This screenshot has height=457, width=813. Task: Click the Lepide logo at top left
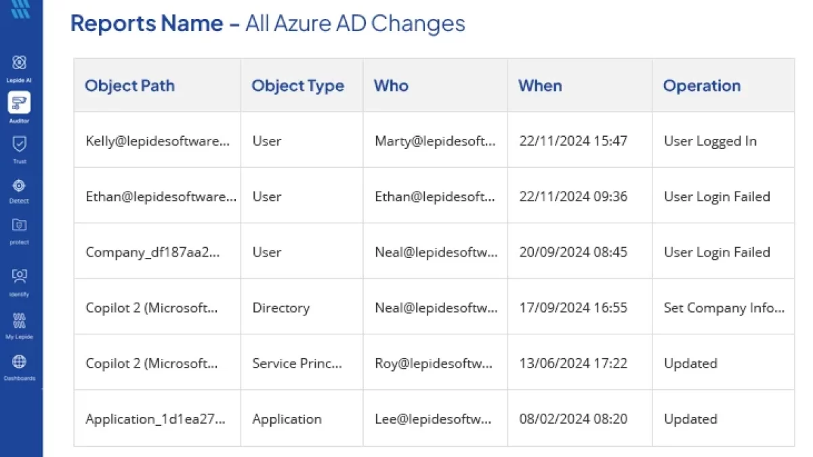pyautogui.click(x=20, y=8)
